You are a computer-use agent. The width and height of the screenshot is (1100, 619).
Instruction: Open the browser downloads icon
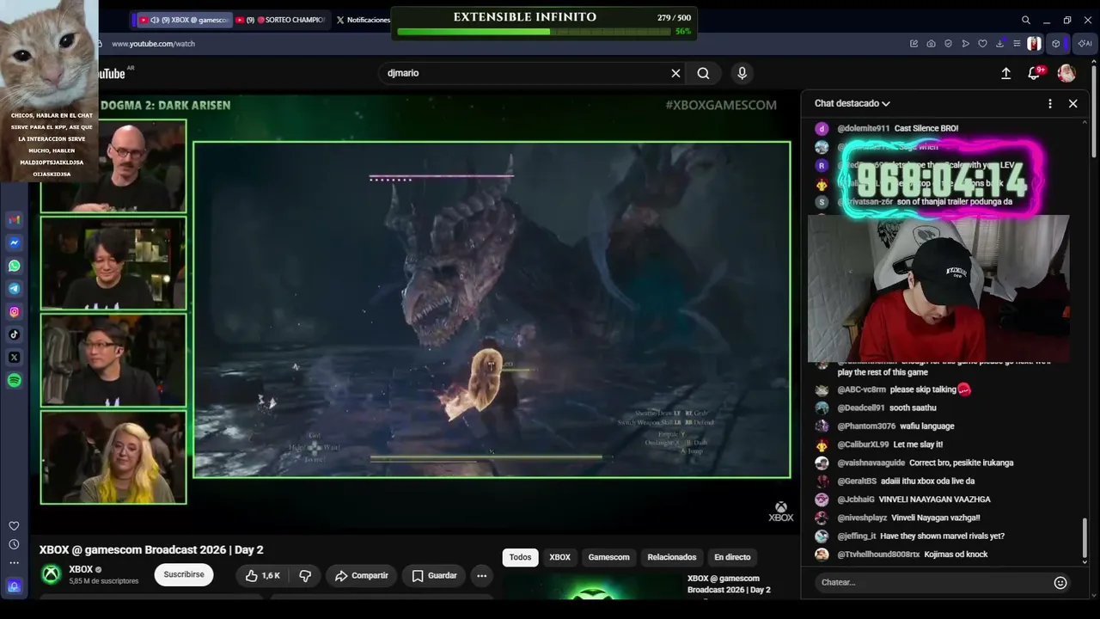point(999,44)
